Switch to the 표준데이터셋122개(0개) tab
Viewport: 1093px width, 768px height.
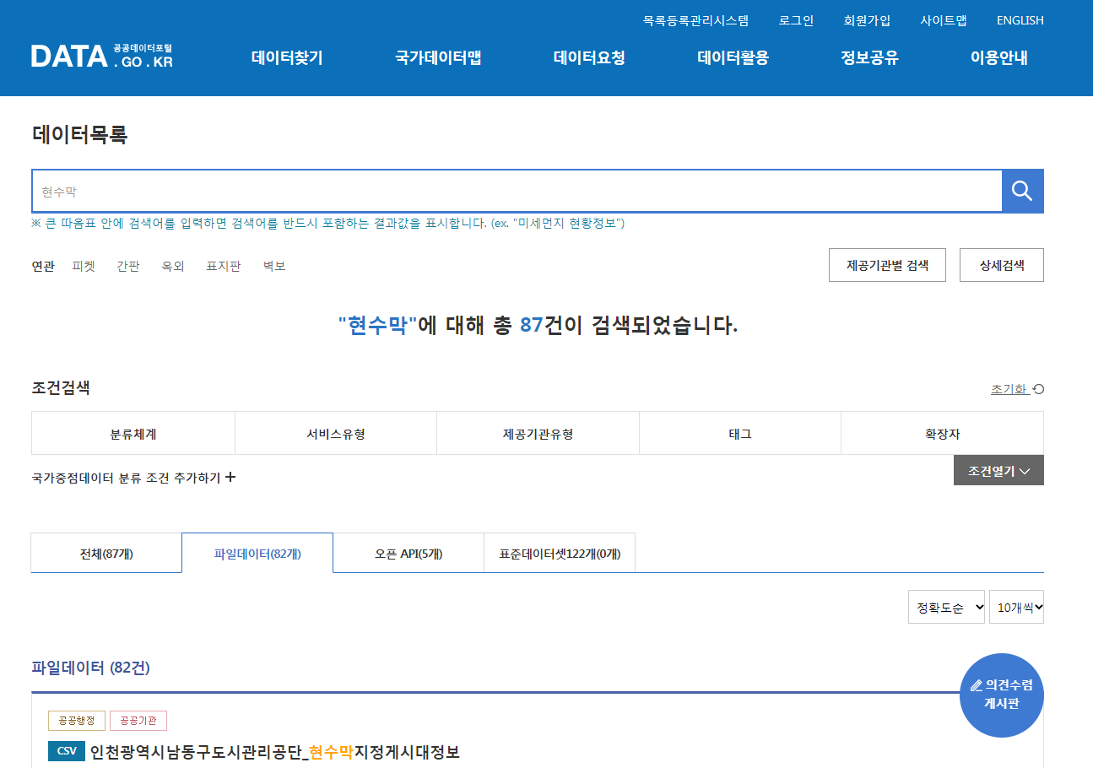coord(560,554)
